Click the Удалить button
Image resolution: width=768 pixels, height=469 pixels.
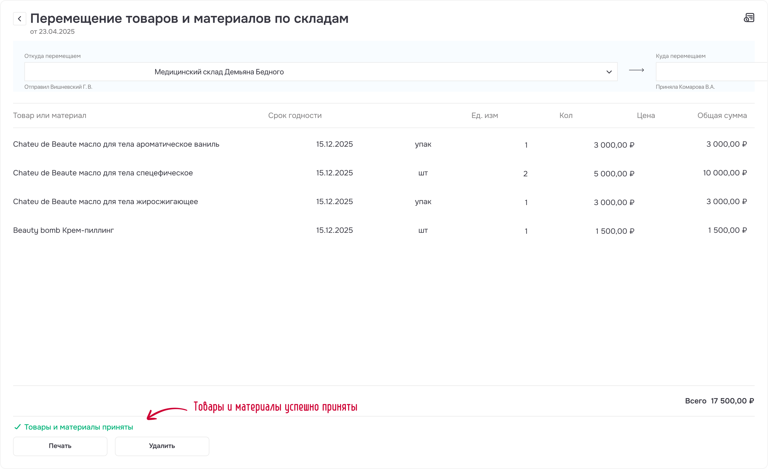(162, 446)
